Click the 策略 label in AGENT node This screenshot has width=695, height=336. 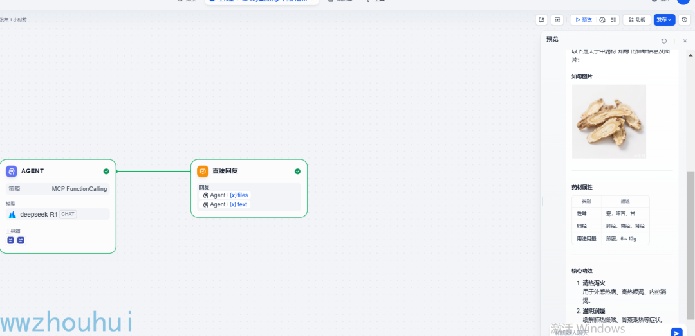coord(14,189)
